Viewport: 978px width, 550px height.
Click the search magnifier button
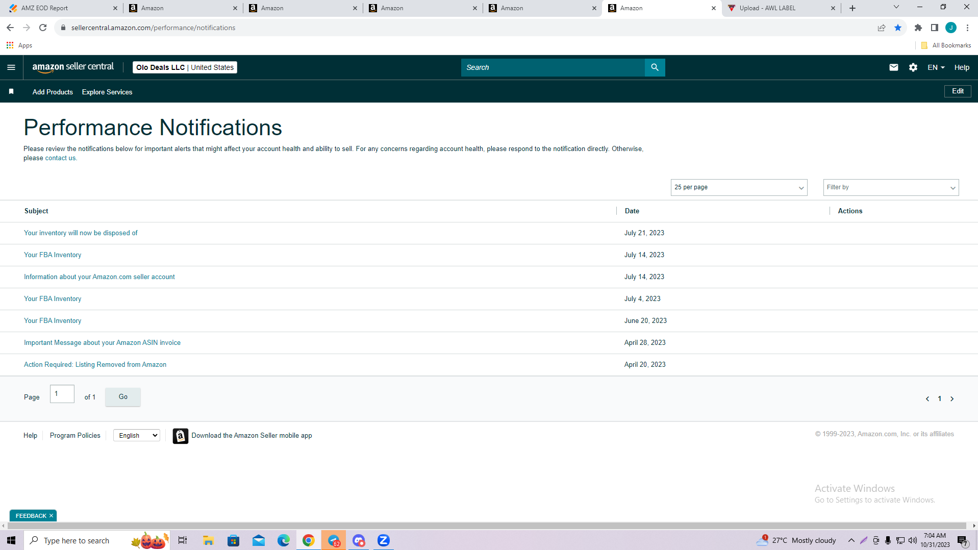(655, 67)
